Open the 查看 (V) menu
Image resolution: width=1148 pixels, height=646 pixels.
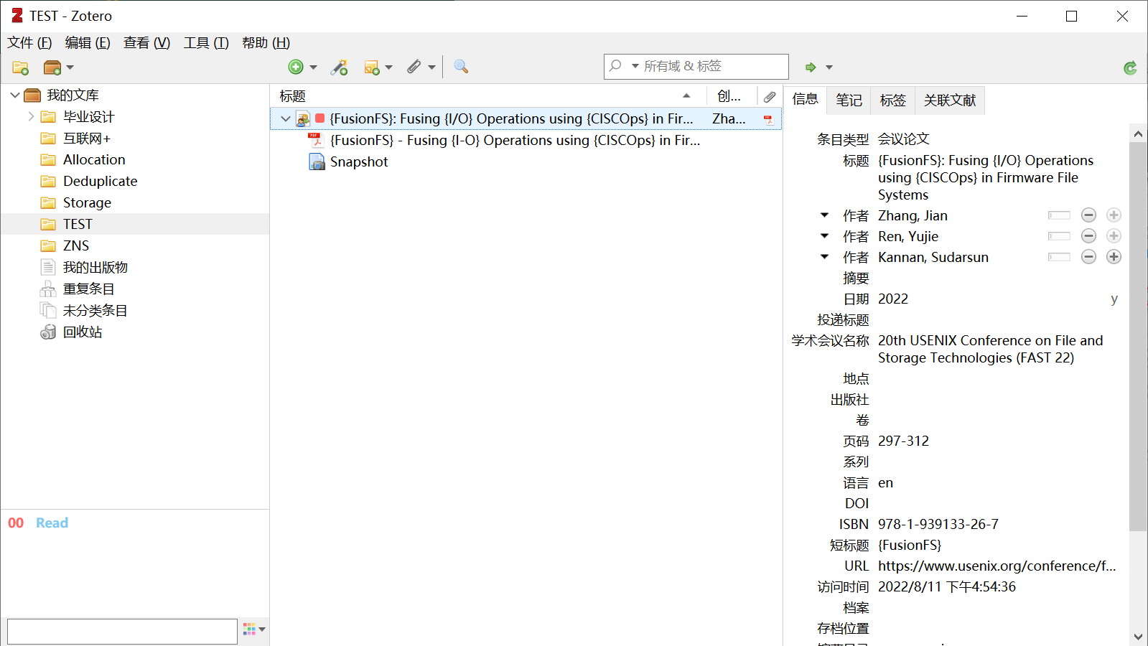coord(146,43)
